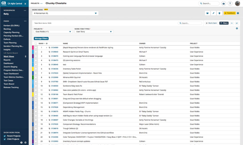
Task: Uncheck Child Projects checkbox
Action: click(5, 139)
